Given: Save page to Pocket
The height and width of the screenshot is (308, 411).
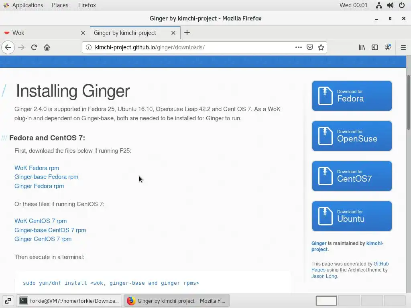Looking at the screenshot, I should (310, 47).
